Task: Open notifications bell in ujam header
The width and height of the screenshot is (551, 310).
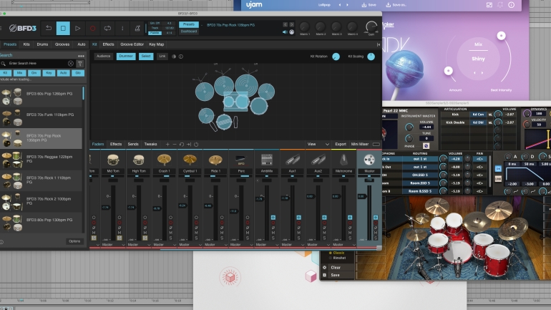Action: pos(500,5)
